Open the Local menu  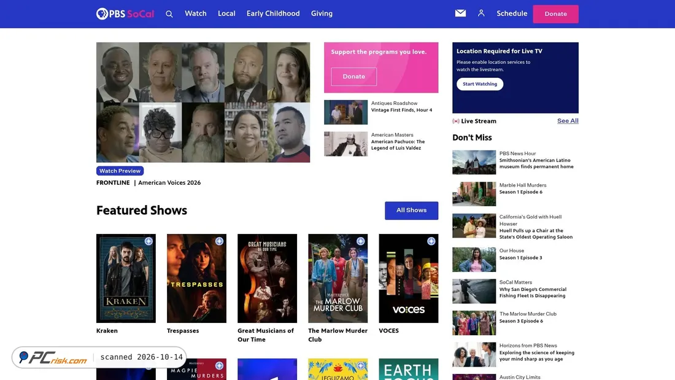pyautogui.click(x=226, y=14)
